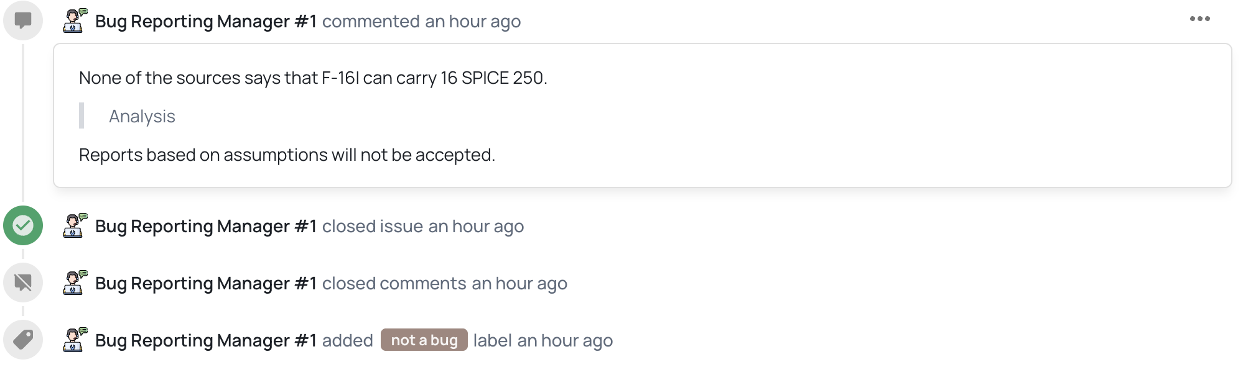Click the gray tag label icon
Screen dimensions: 1243x380
coord(23,340)
